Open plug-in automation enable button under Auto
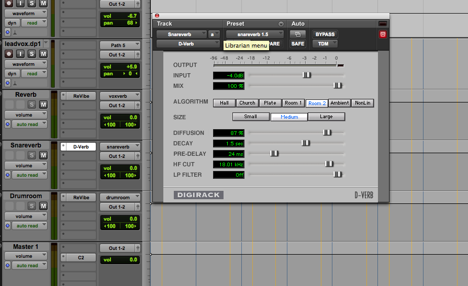 pos(297,35)
